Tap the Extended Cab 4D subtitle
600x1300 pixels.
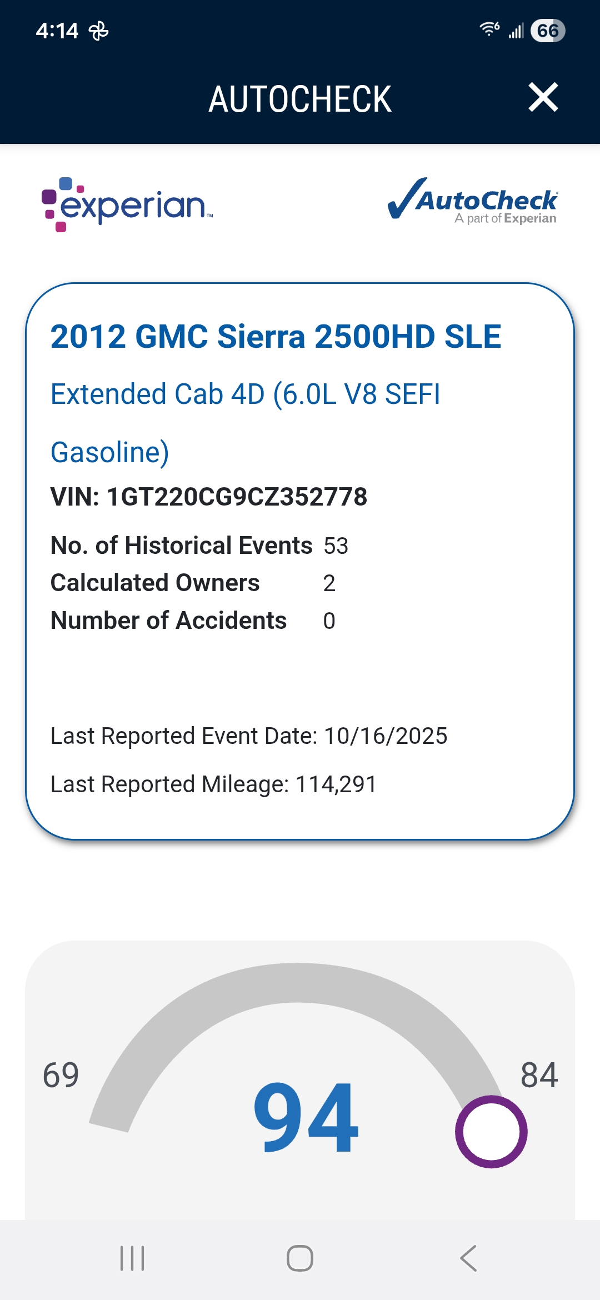(245, 394)
